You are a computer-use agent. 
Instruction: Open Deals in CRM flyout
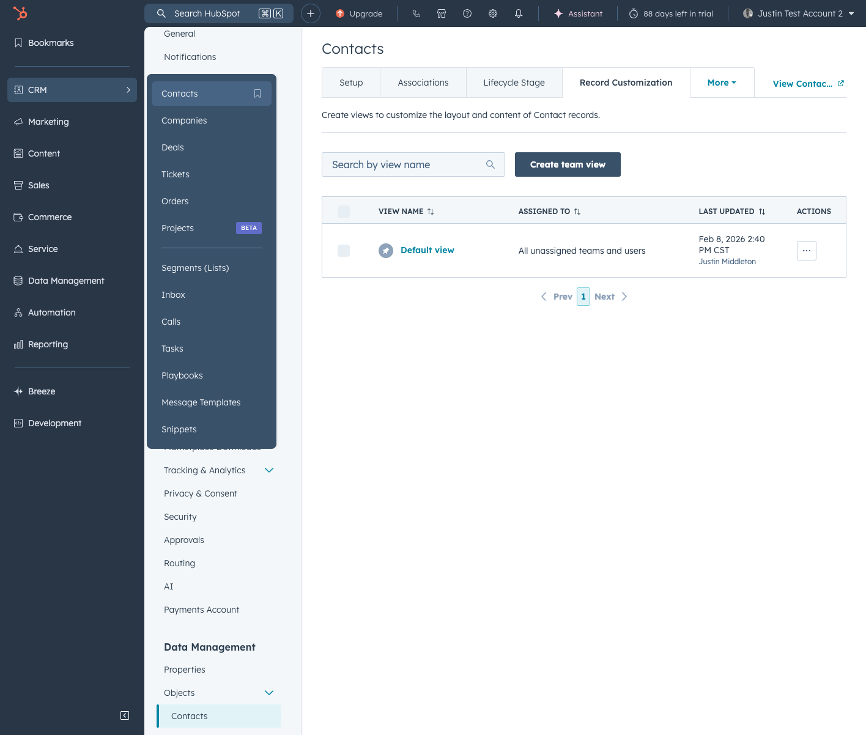(x=212, y=147)
